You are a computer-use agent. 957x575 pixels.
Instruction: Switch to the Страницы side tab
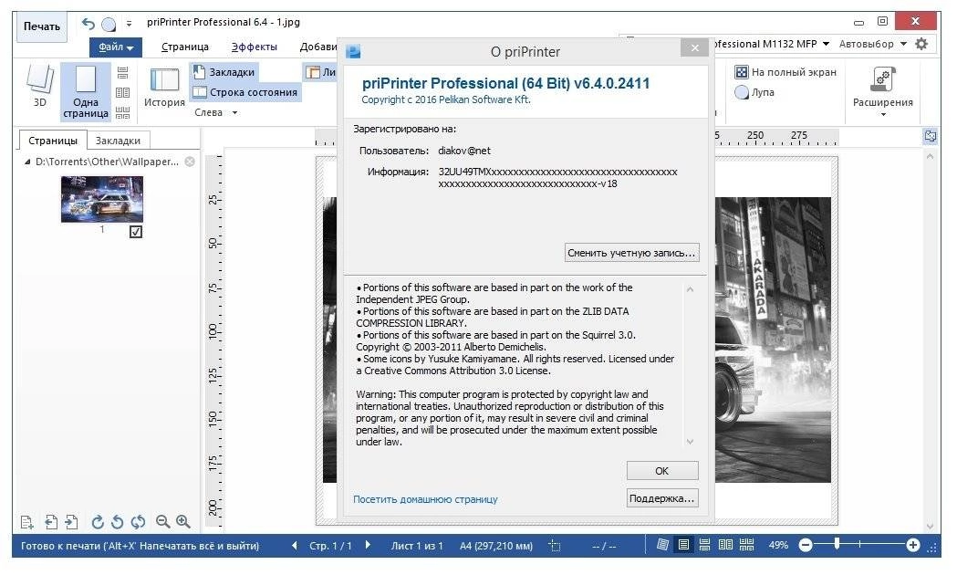click(53, 141)
